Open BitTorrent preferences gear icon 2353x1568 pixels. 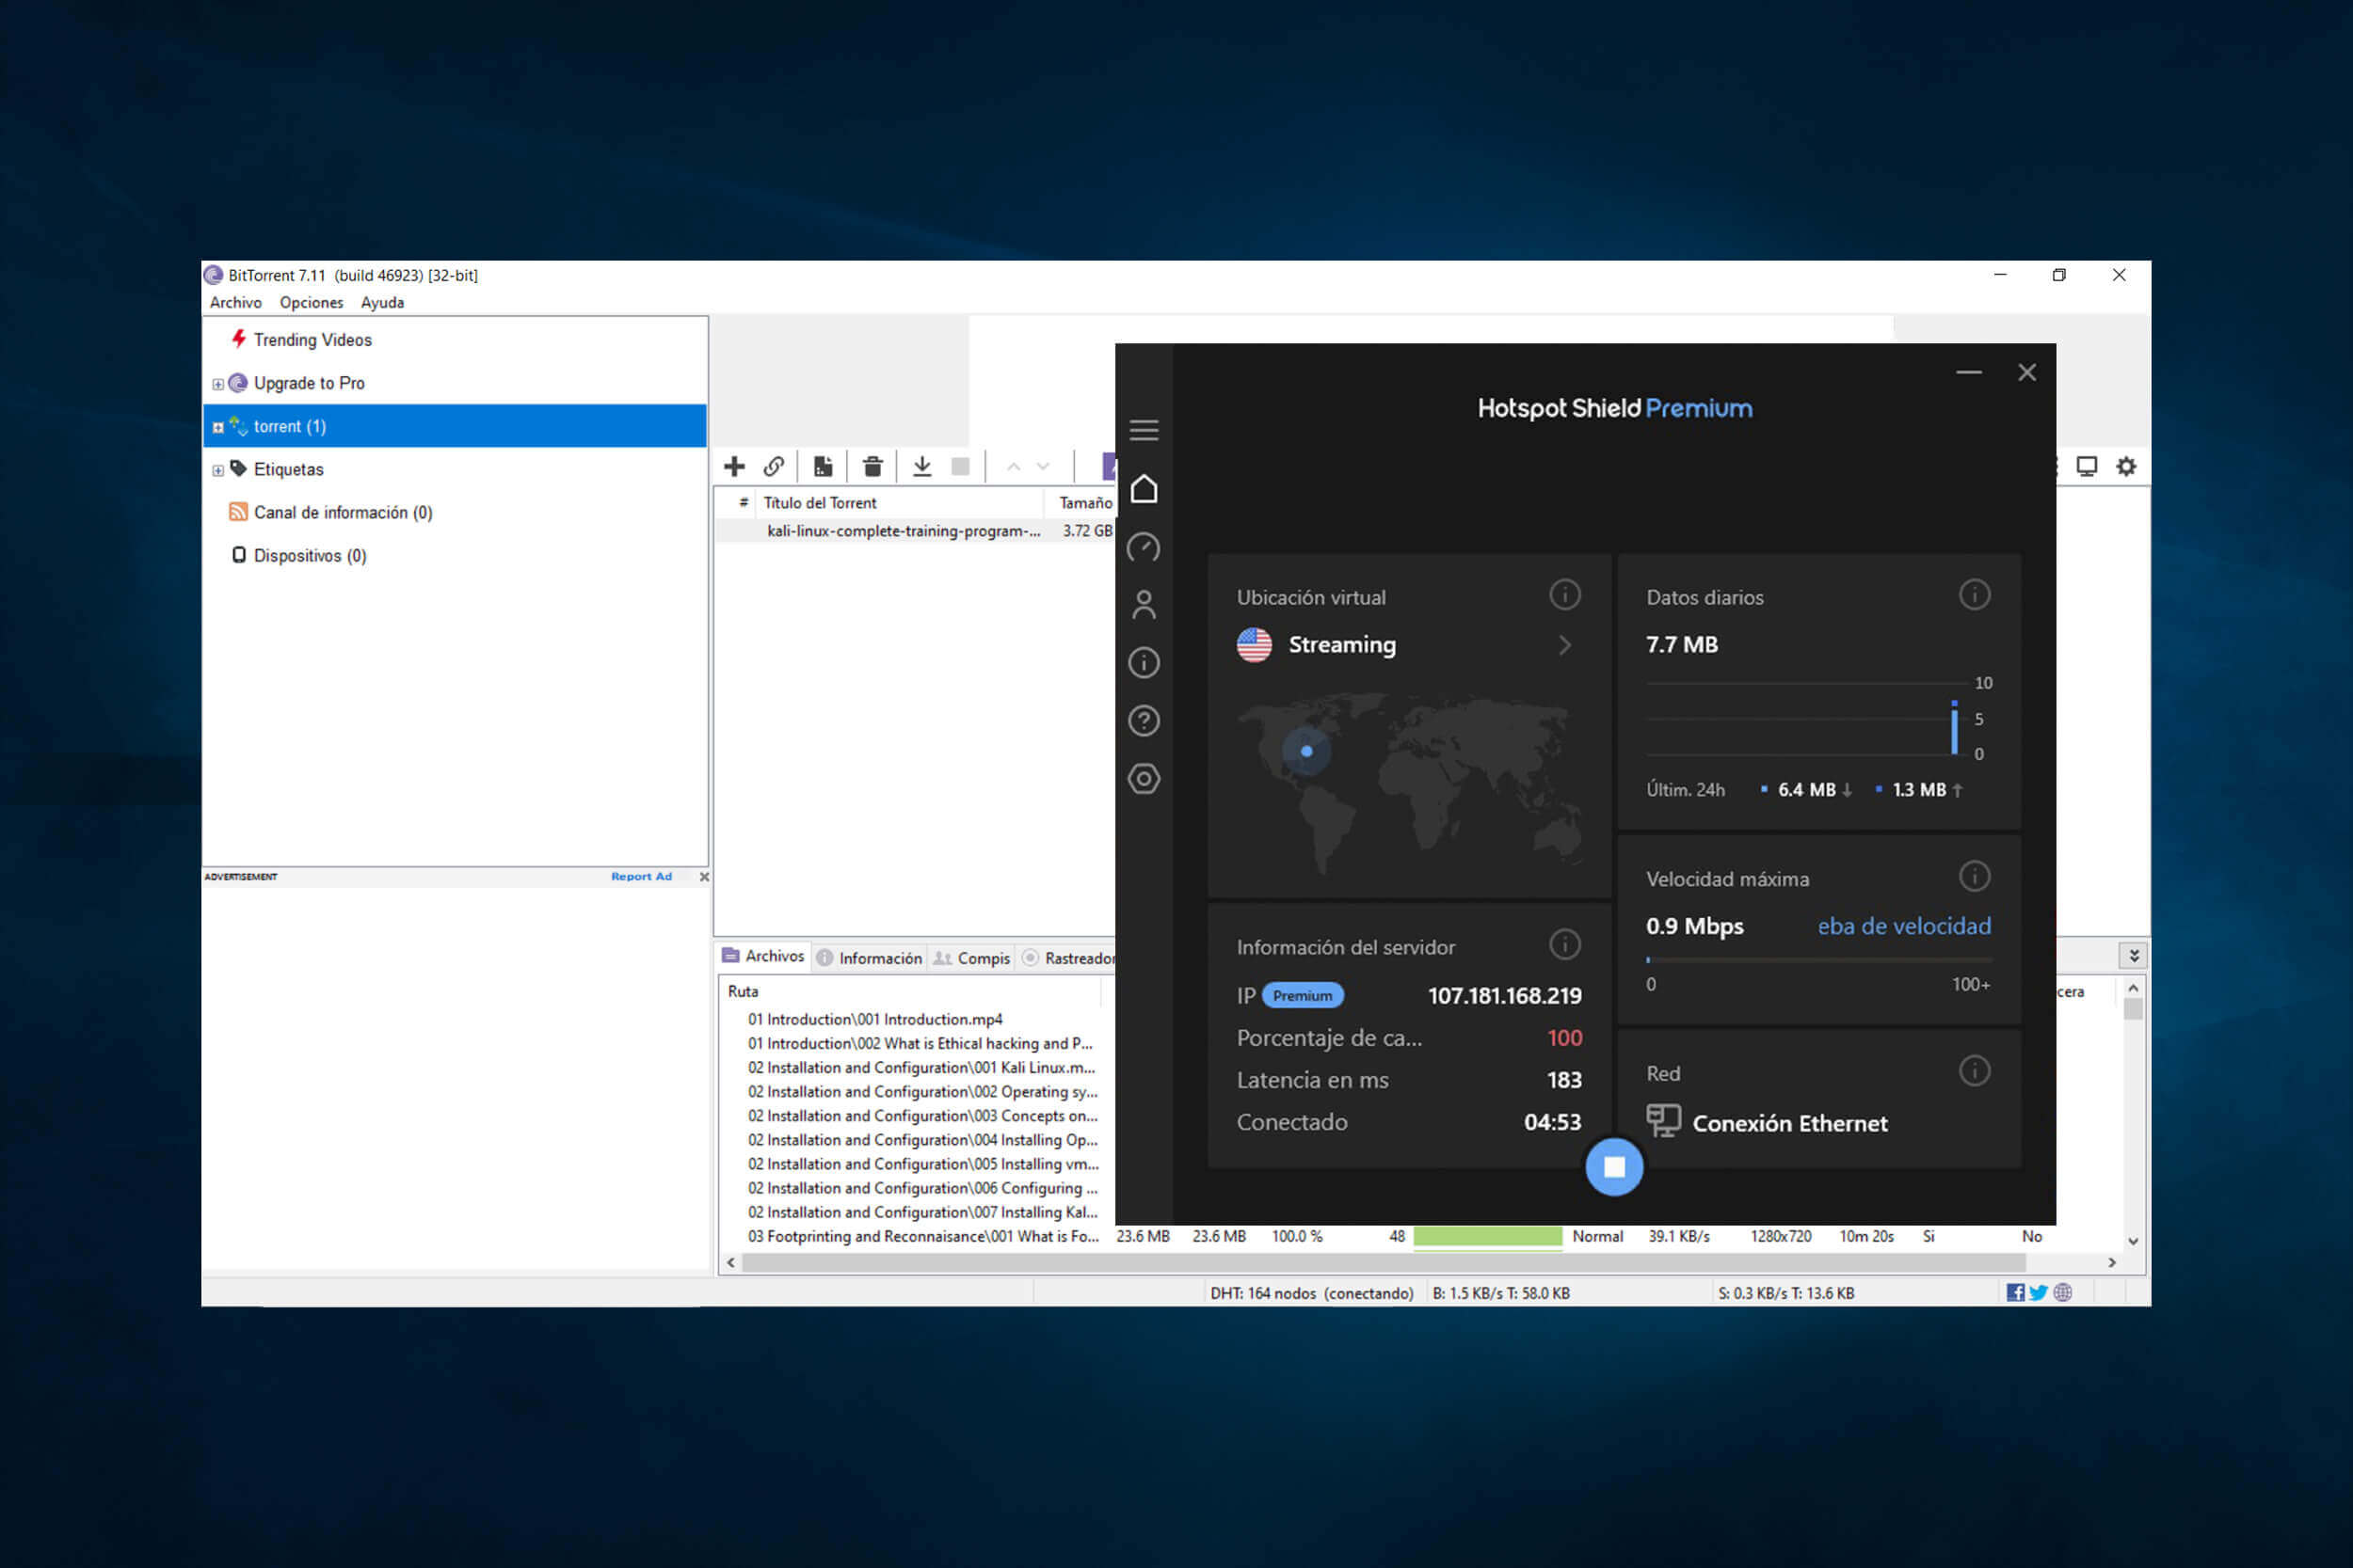tap(2126, 466)
